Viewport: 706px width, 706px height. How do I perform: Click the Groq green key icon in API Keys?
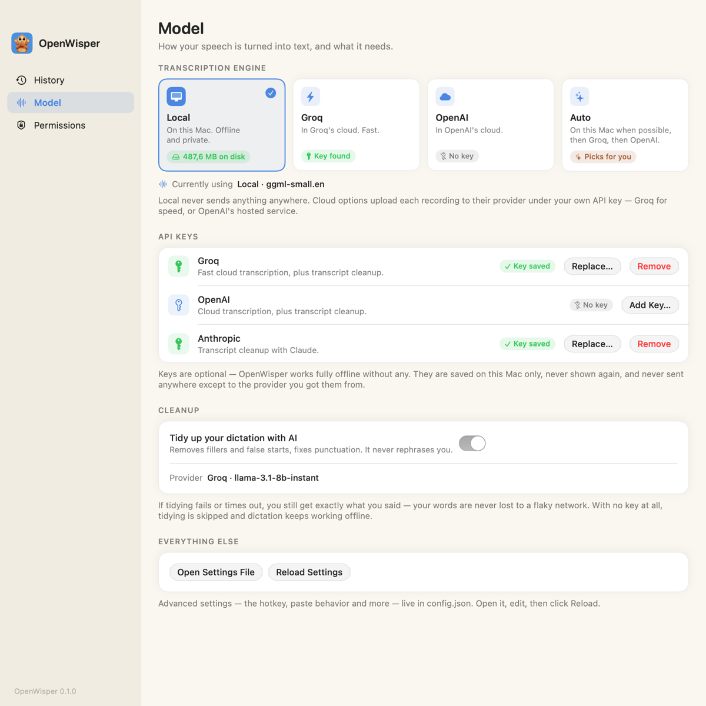[179, 266]
